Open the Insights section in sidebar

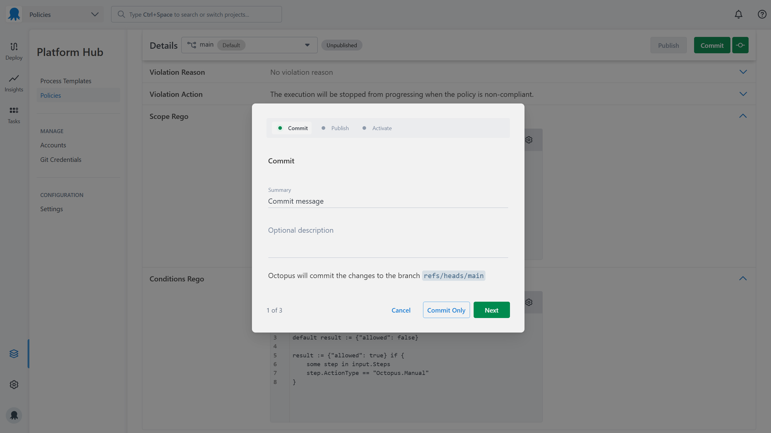14,83
